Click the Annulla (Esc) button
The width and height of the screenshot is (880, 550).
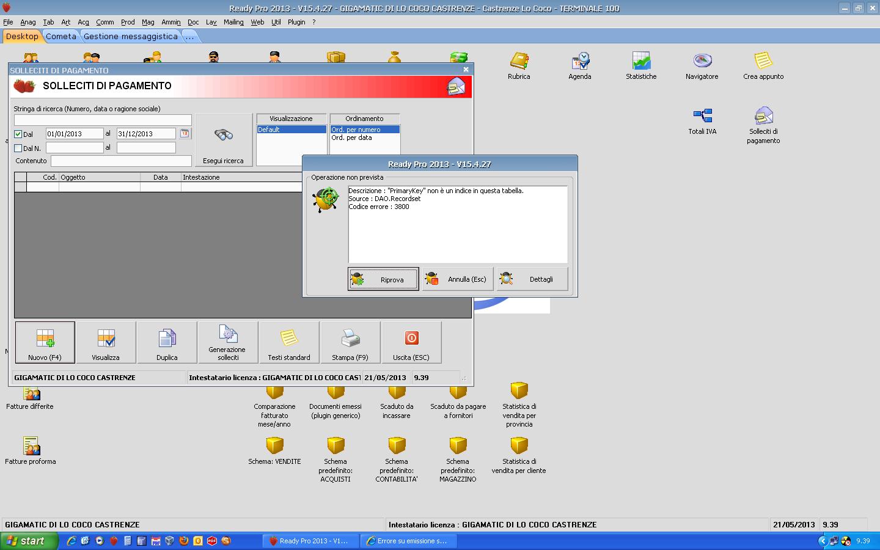[x=458, y=279]
